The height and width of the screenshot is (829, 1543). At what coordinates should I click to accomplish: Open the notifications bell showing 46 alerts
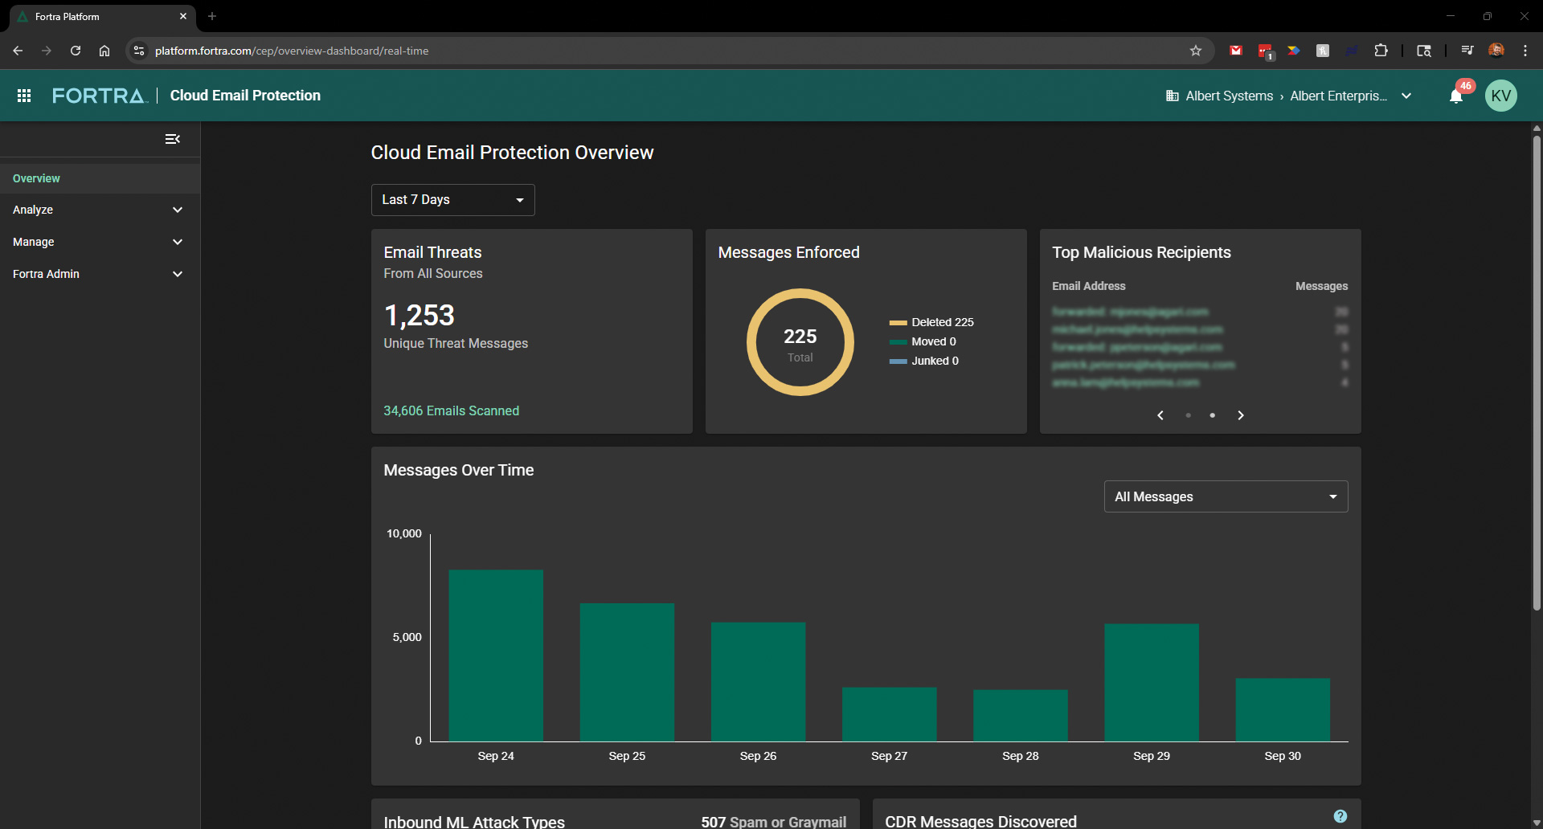(1456, 96)
